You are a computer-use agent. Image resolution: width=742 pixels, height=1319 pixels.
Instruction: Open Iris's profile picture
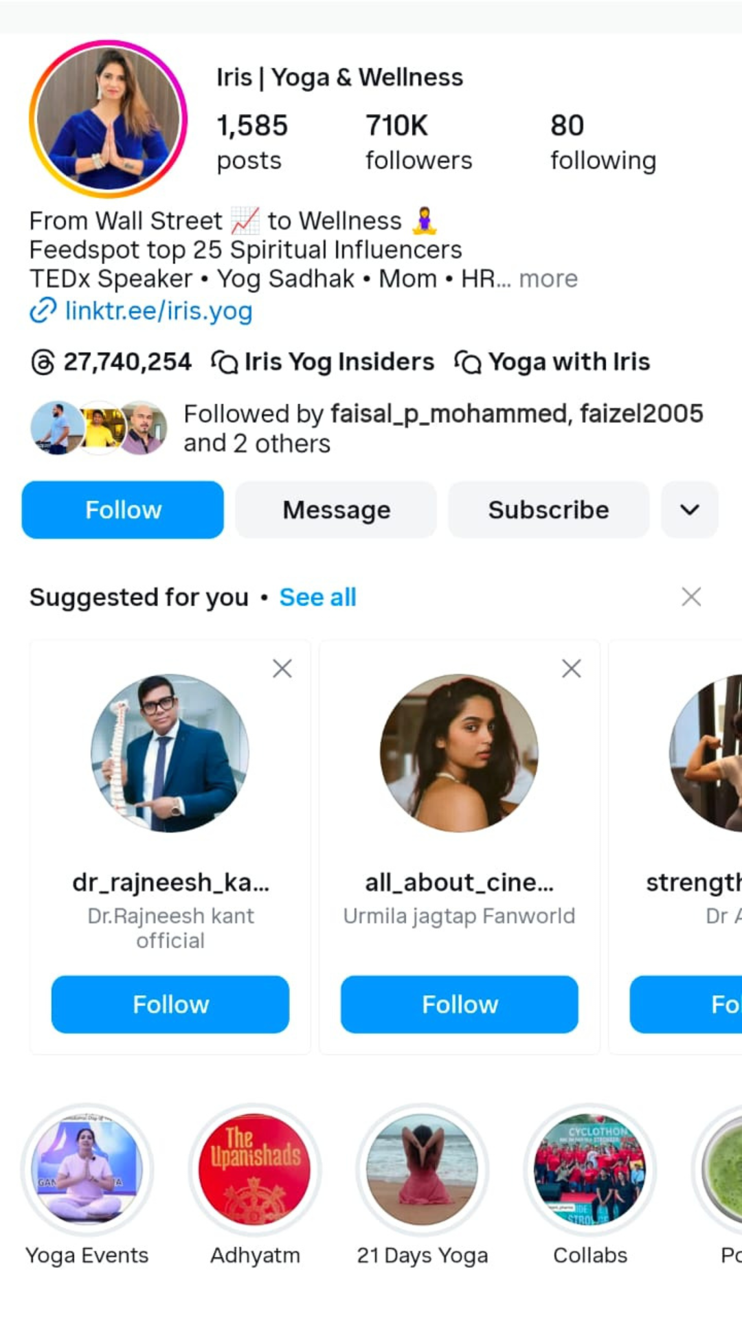(106, 118)
